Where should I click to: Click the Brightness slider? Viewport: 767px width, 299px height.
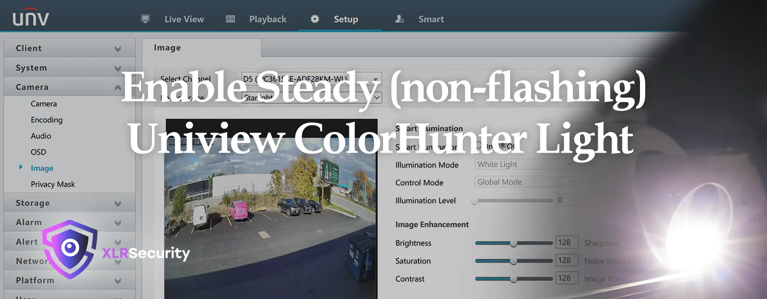click(513, 243)
